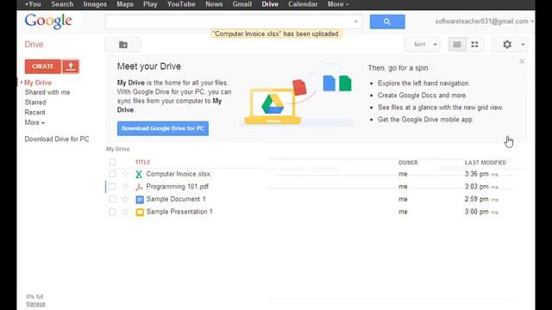Go to YouTube in the top bar
Viewport: 552px width, 310px height.
[x=181, y=4]
